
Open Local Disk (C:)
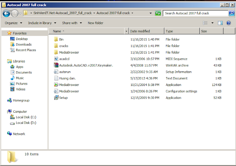click(x=26, y=117)
